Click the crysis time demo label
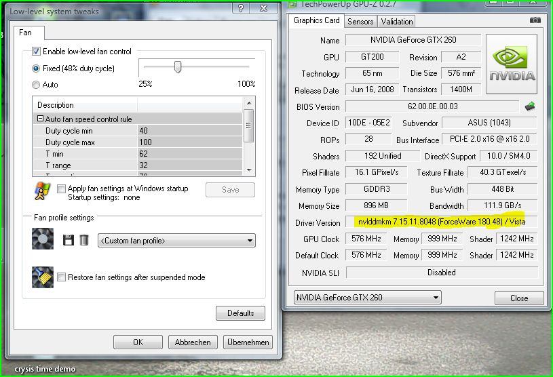 [45, 369]
